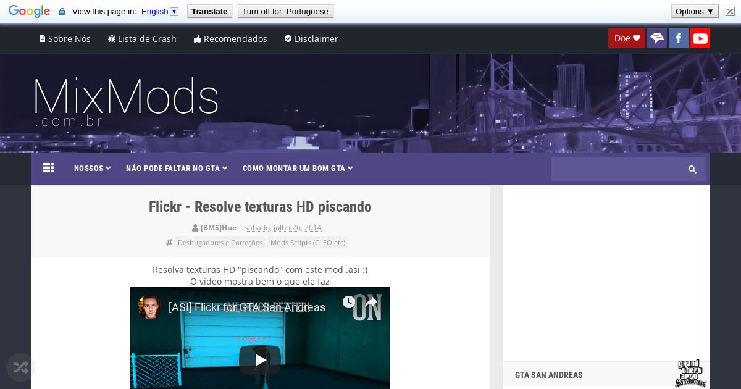Open the Google Translate Options menu
Screen dimensions: 741x389
point(695,11)
